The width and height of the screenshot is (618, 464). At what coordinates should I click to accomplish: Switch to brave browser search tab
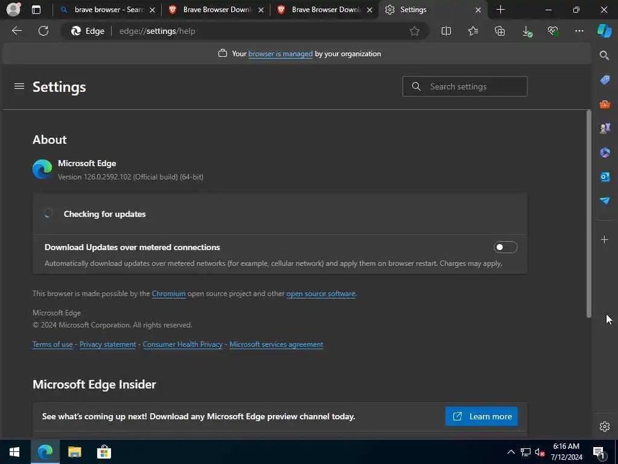coord(106,10)
